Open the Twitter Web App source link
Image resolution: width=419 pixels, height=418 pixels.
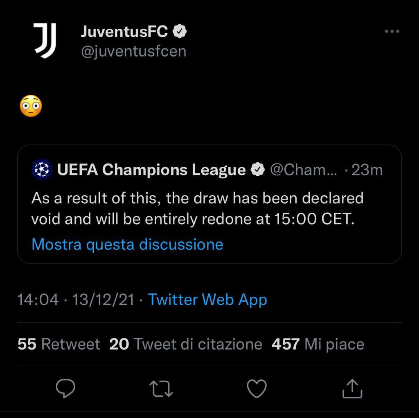click(x=207, y=300)
